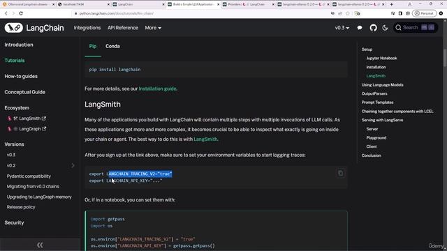Open Tutorials in the sidebar
The height and width of the screenshot is (251, 447).
15,61
